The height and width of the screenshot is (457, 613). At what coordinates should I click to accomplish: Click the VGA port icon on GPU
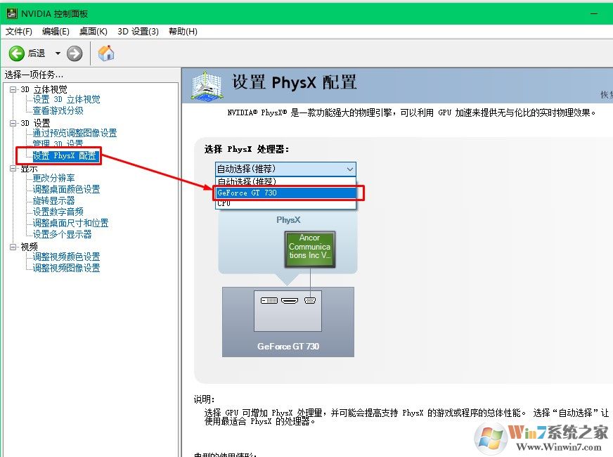(x=310, y=300)
